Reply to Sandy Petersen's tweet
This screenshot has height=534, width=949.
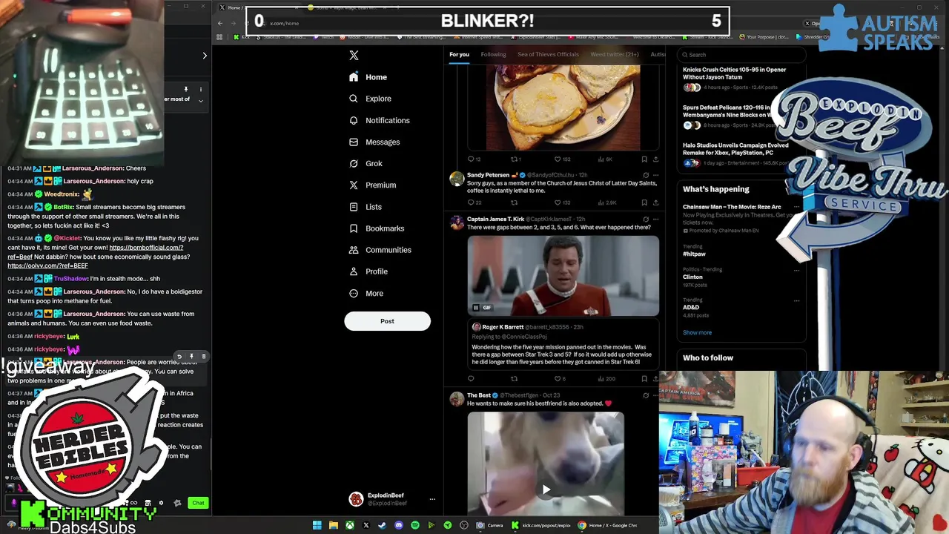(471, 202)
